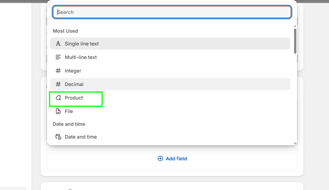
Task: Click the plus circle icon for Add field
Action: (x=160, y=158)
